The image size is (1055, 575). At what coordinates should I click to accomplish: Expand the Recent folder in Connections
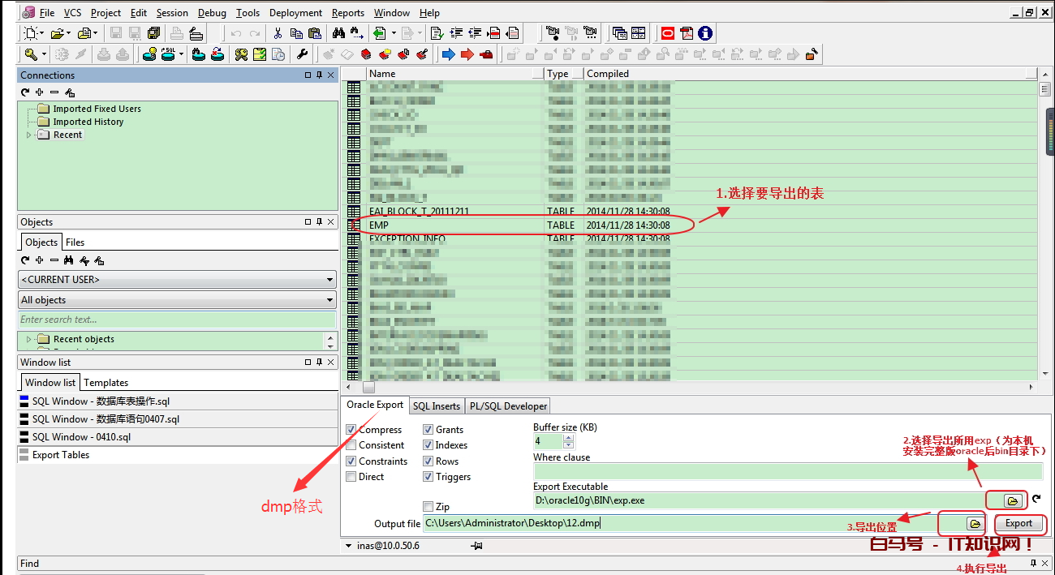click(29, 135)
